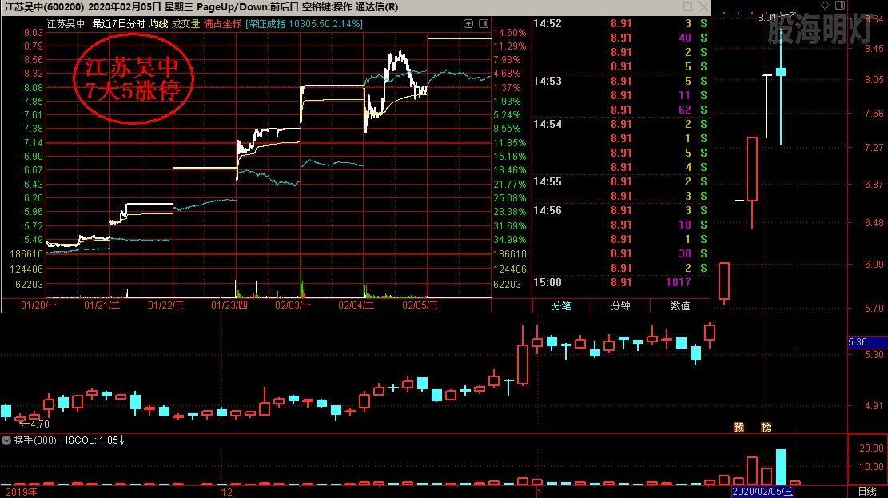
Task: Click the 最近7日分时 label
Action: 119,24
